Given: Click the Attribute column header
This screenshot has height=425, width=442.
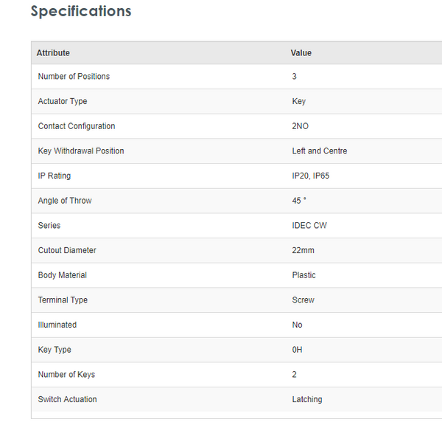Looking at the screenshot, I should click(x=53, y=53).
